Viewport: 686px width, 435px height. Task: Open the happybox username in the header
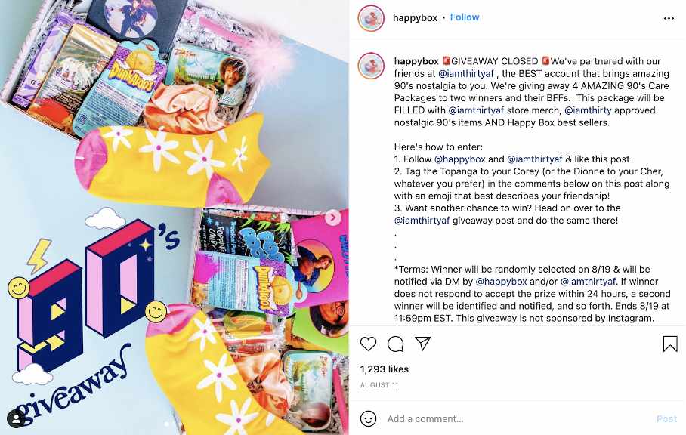(416, 18)
